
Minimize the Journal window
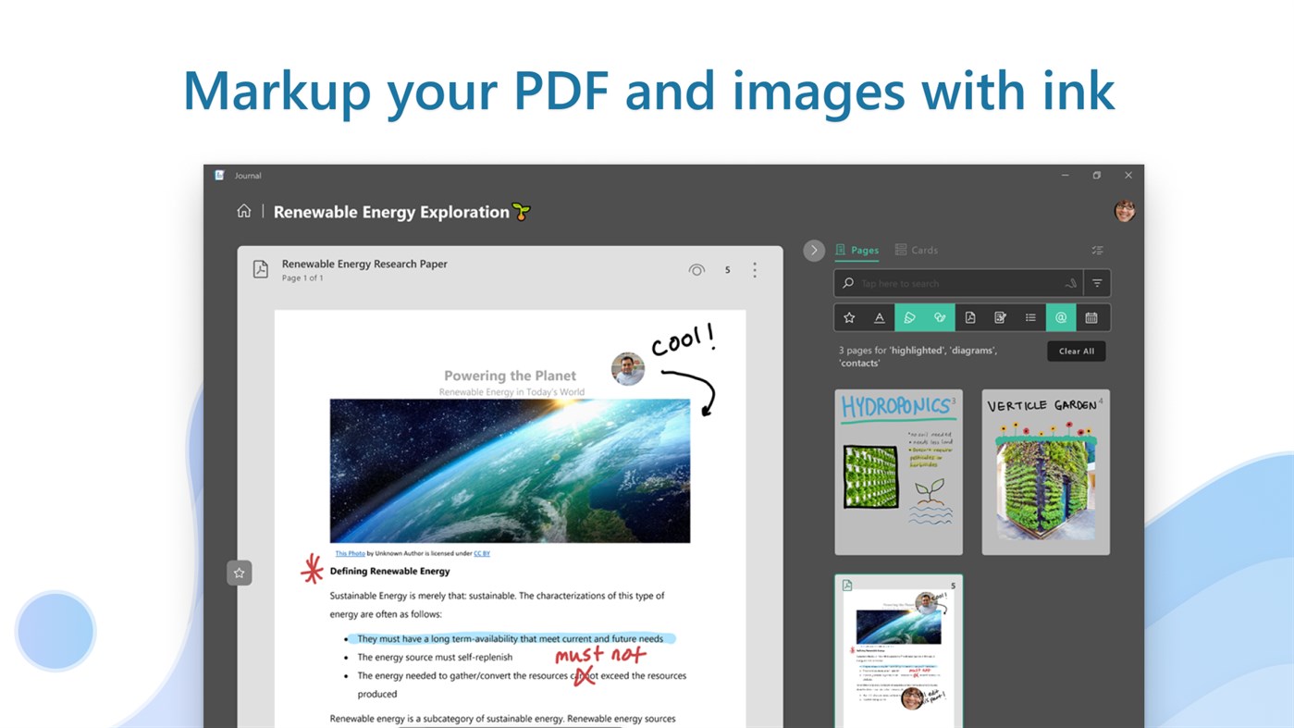1065,175
